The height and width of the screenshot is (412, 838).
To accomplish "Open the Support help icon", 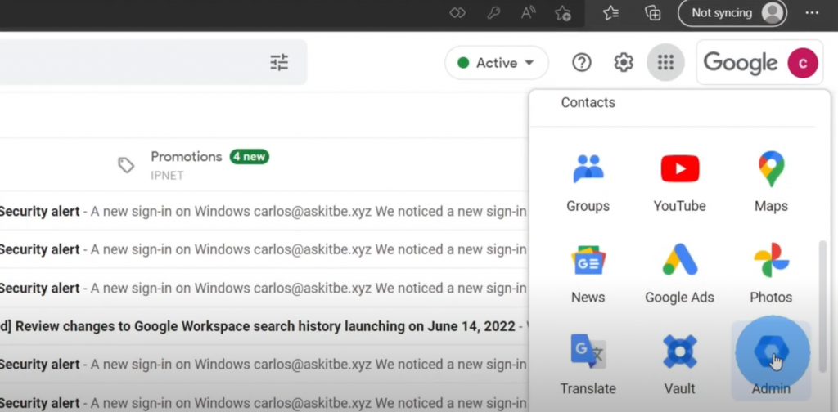I will point(582,63).
